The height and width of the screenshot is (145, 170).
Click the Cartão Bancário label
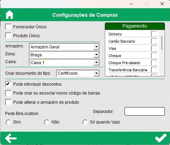(x=122, y=41)
